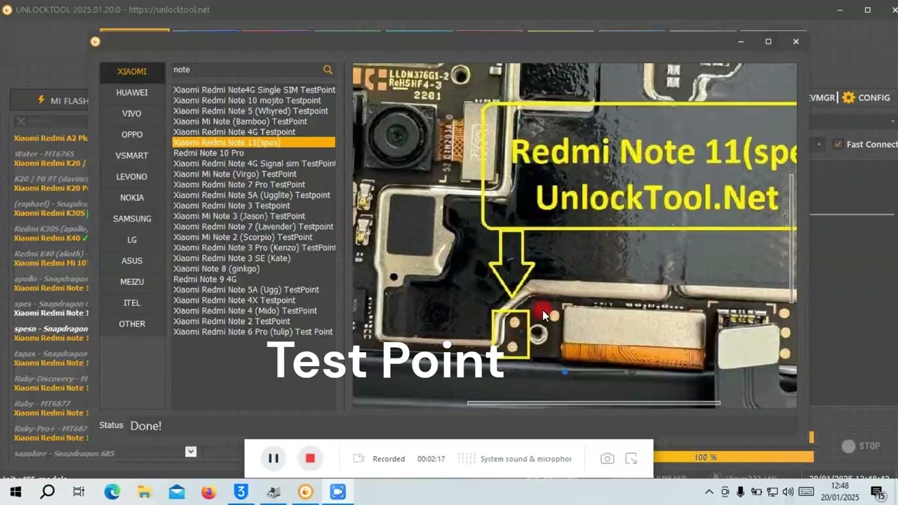Toggle the Fast Connect checkbox
The image size is (898, 505).
838,144
